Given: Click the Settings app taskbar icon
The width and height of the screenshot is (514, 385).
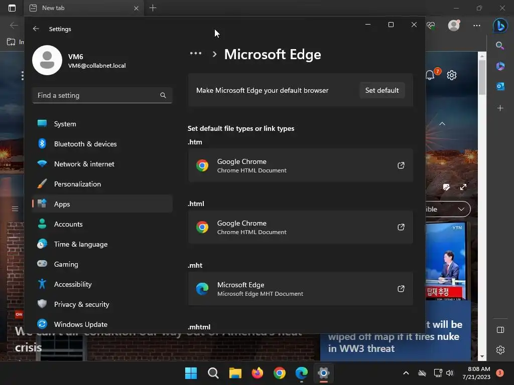Looking at the screenshot, I should point(324,373).
